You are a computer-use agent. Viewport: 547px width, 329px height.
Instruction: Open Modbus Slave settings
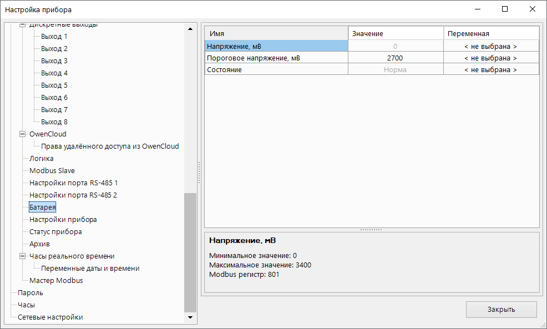click(52, 171)
